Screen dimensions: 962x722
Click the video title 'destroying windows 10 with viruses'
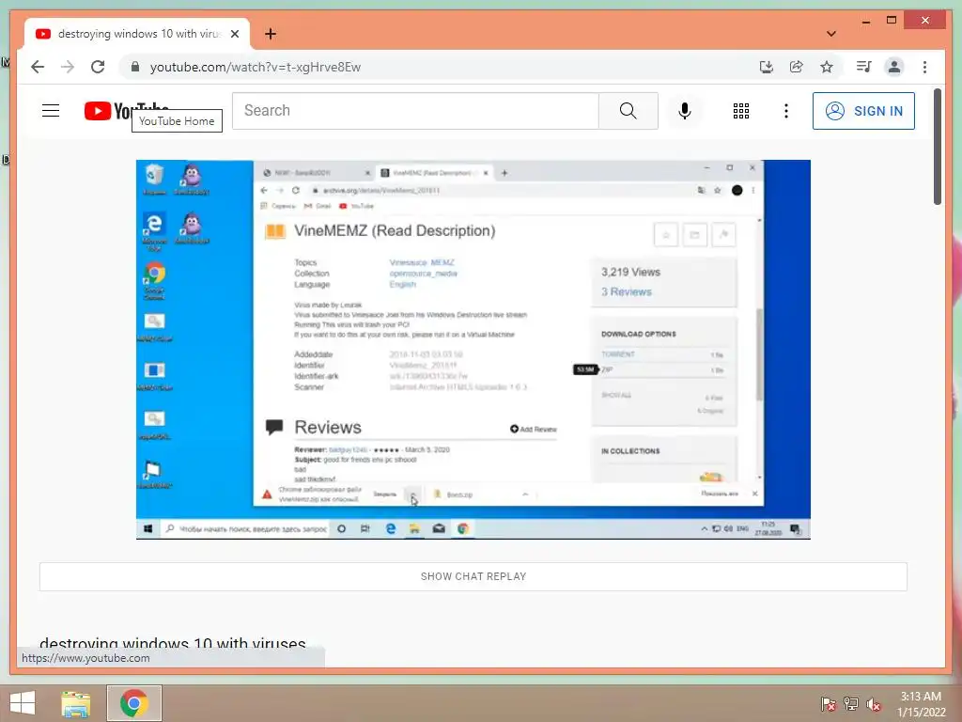(x=173, y=643)
